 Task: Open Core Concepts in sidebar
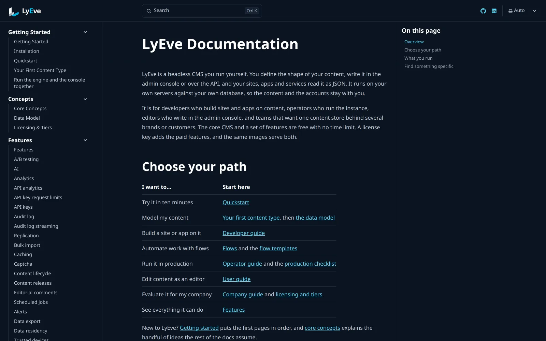pyautogui.click(x=30, y=108)
